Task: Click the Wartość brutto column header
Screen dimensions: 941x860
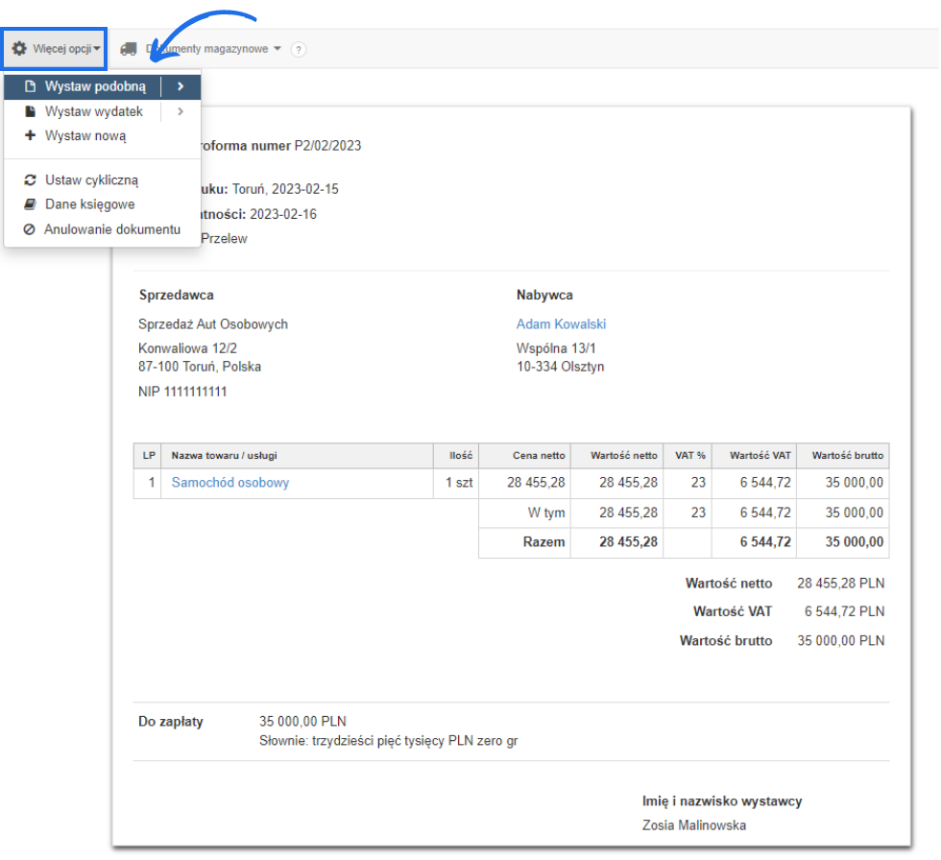Action: click(x=847, y=456)
